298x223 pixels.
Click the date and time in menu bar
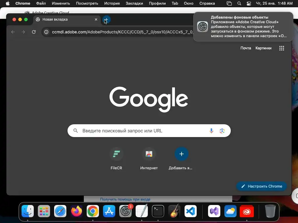pos(274,3)
